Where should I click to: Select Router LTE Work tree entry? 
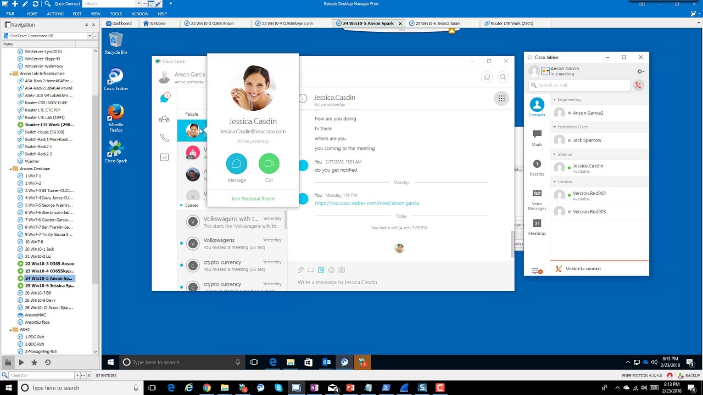coord(49,125)
